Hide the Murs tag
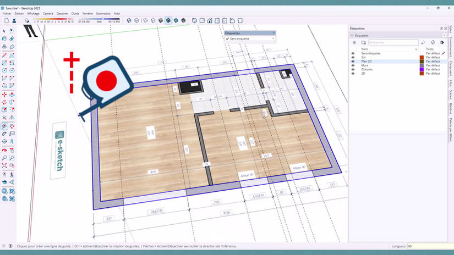 click(x=353, y=65)
